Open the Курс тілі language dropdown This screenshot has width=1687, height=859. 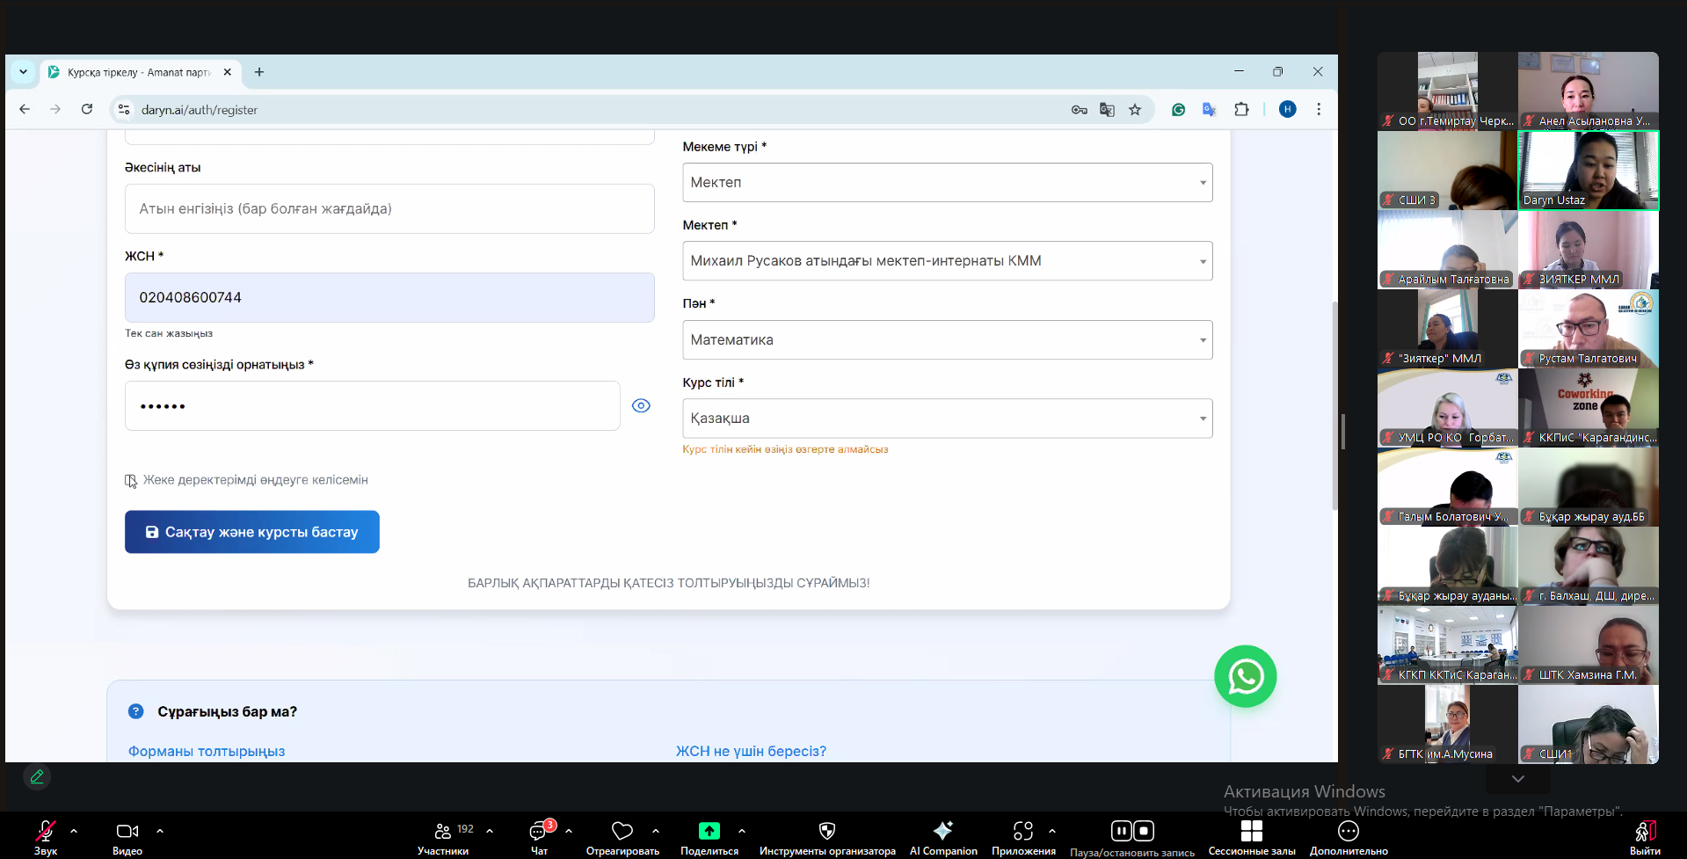947,419
